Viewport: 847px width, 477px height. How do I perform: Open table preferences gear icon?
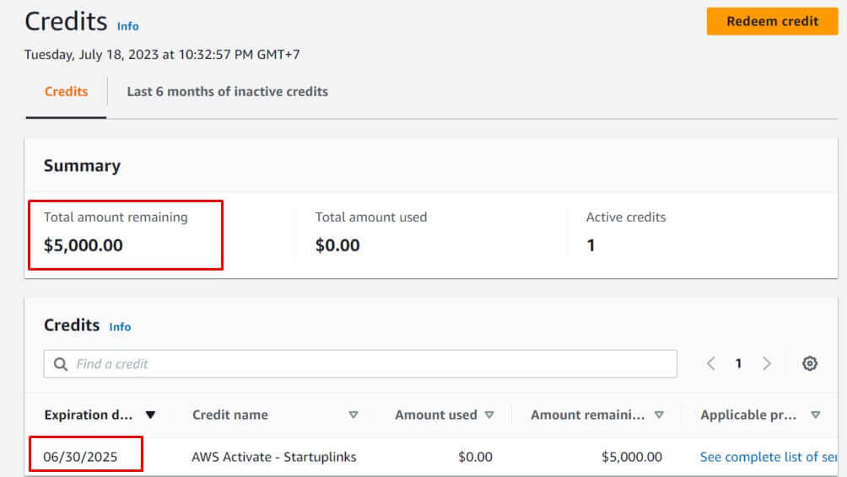click(810, 364)
